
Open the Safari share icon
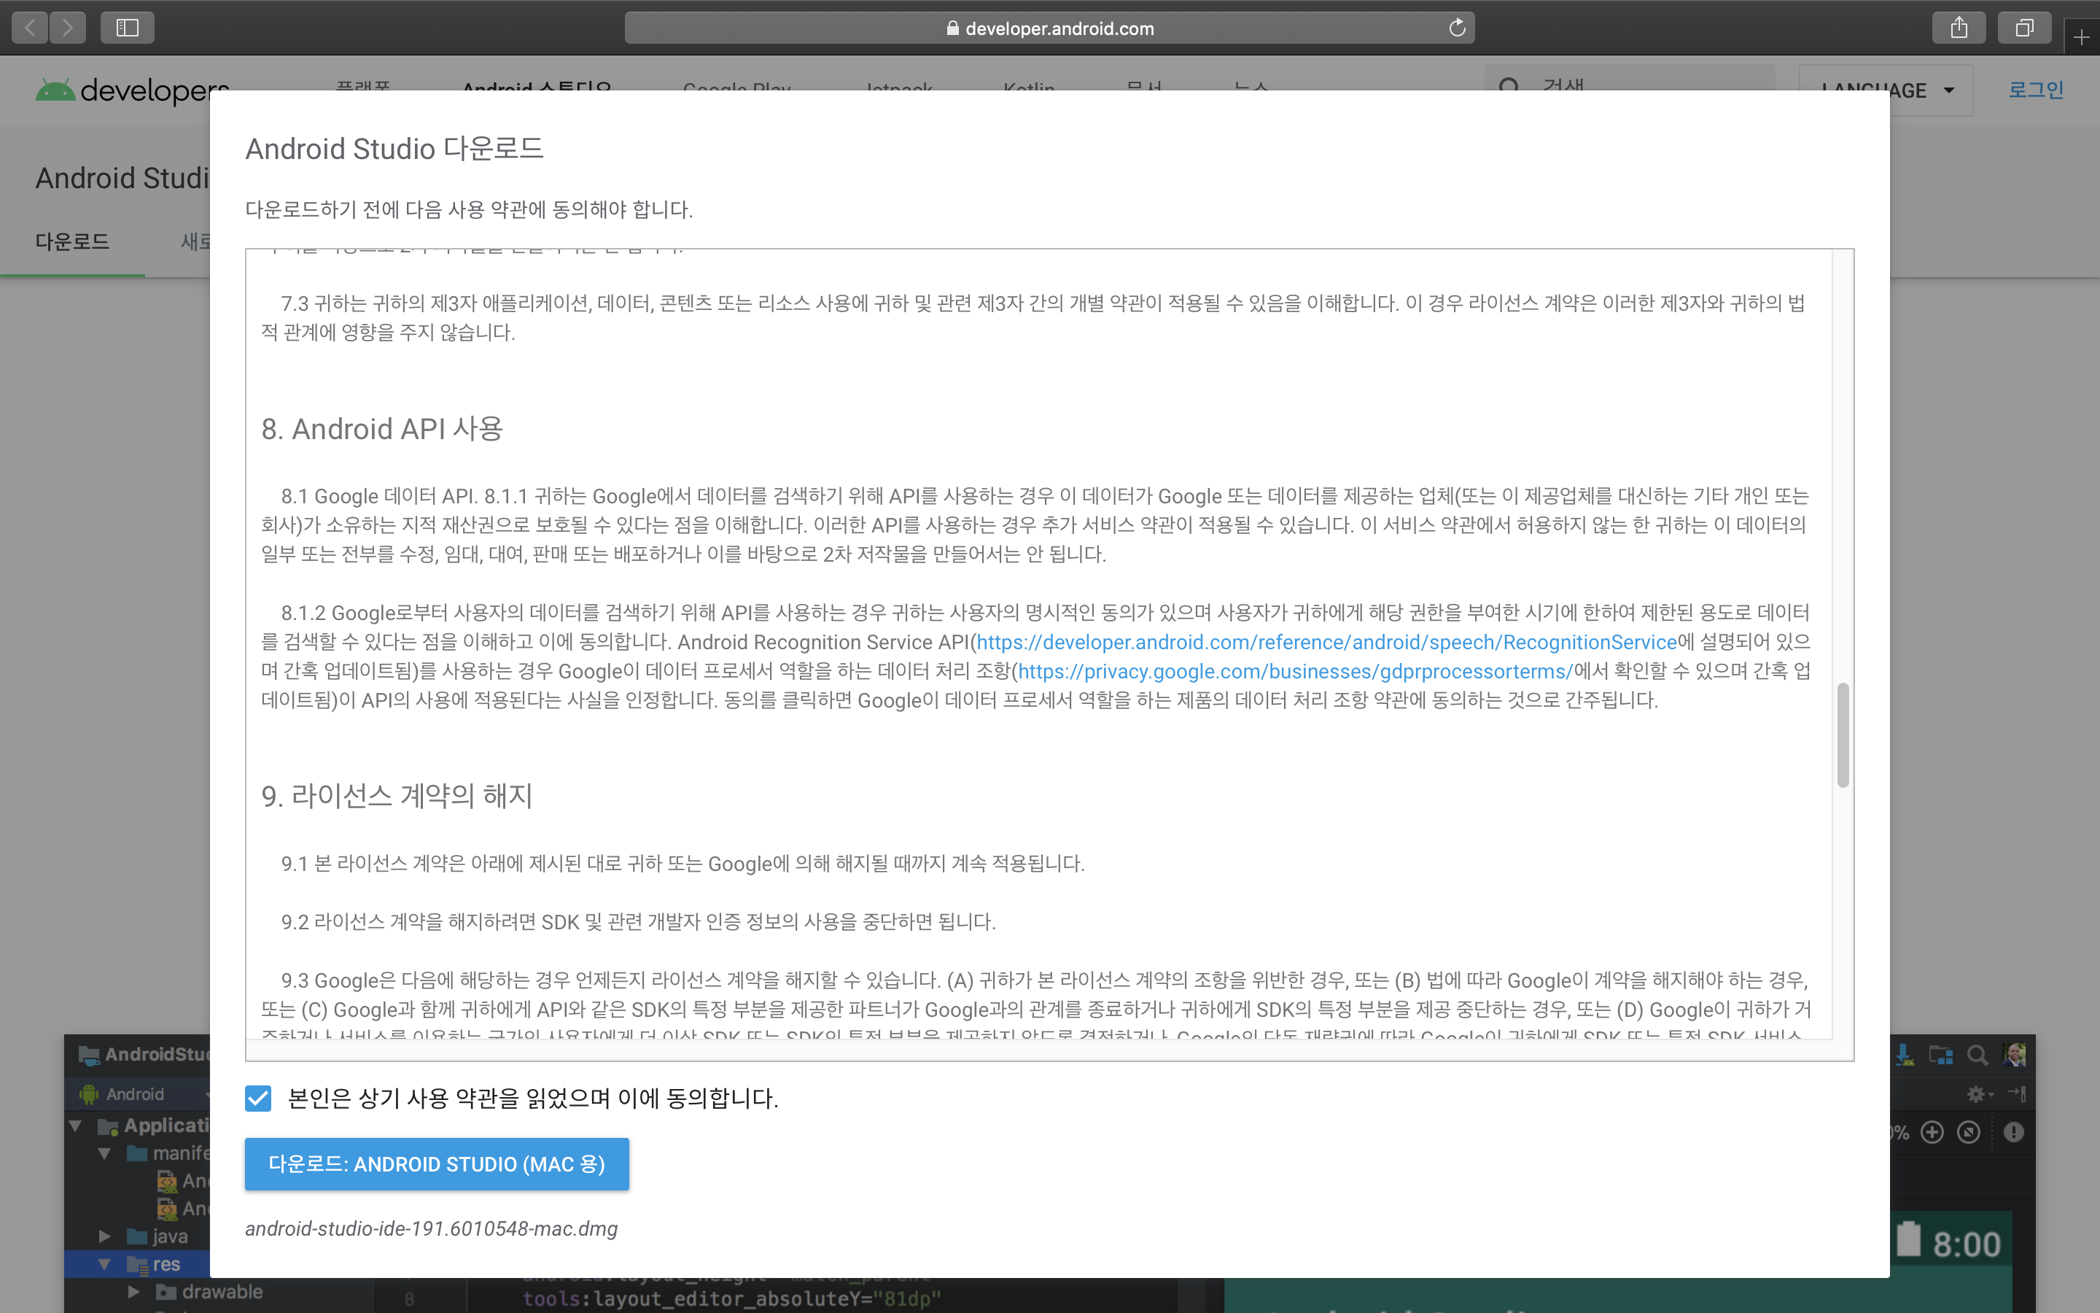tap(1959, 28)
